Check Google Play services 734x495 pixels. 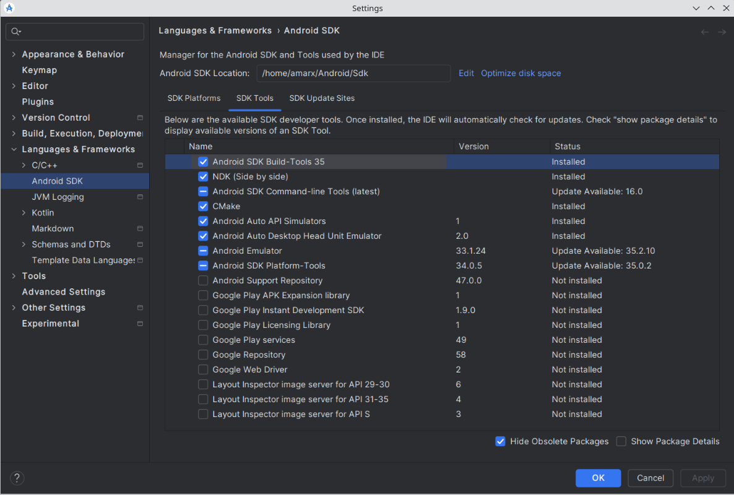tap(203, 340)
